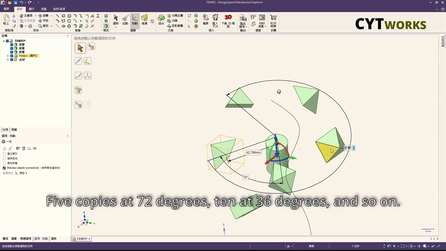Open the BOM 報價 shopping cart
The width and height of the screenshot is (446, 251).
click(x=273, y=20)
